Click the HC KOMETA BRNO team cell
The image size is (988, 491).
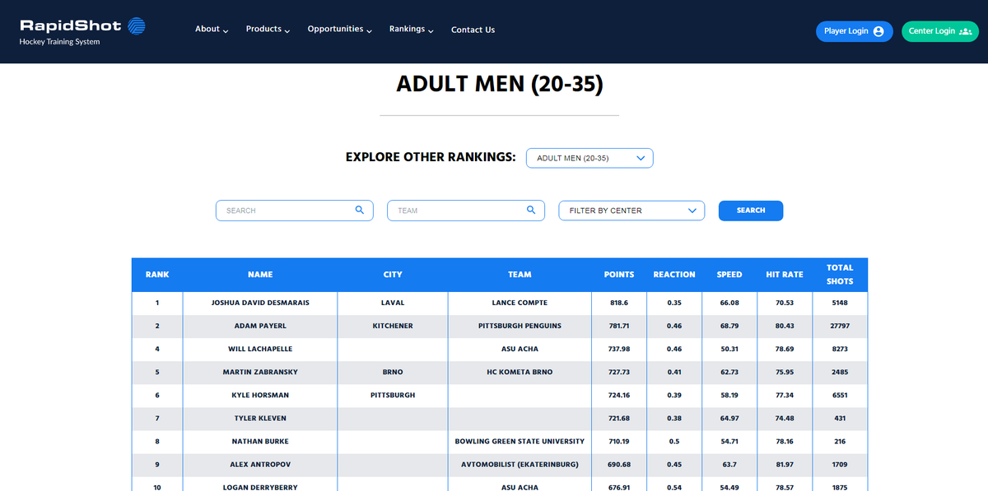coord(520,372)
